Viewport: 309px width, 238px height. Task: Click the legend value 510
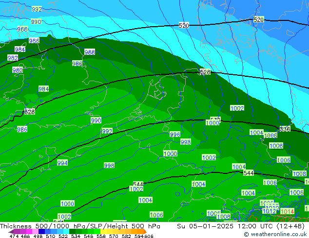tap(51, 236)
